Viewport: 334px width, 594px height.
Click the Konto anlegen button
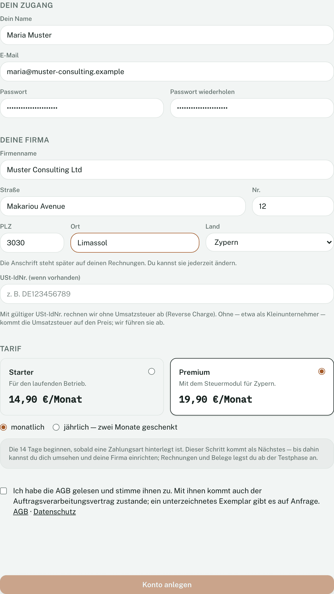tap(167, 585)
